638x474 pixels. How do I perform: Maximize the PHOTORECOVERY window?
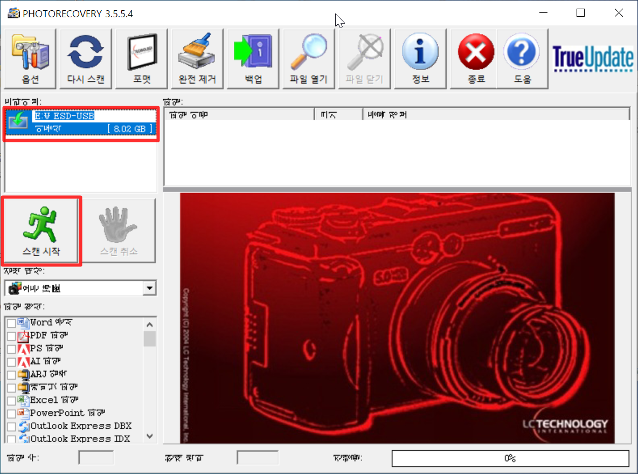click(x=581, y=13)
